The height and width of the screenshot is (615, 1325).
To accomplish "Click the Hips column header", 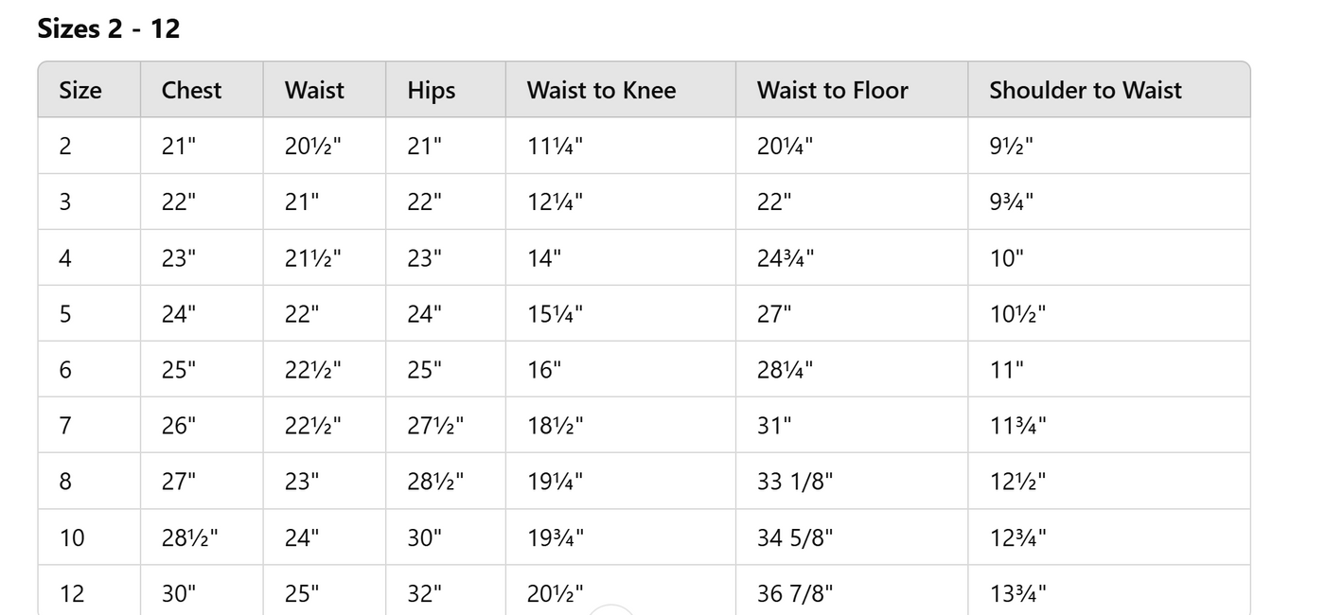I will click(432, 90).
